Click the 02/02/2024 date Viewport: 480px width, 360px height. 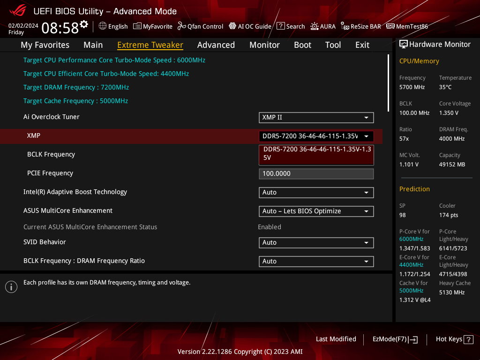23,26
